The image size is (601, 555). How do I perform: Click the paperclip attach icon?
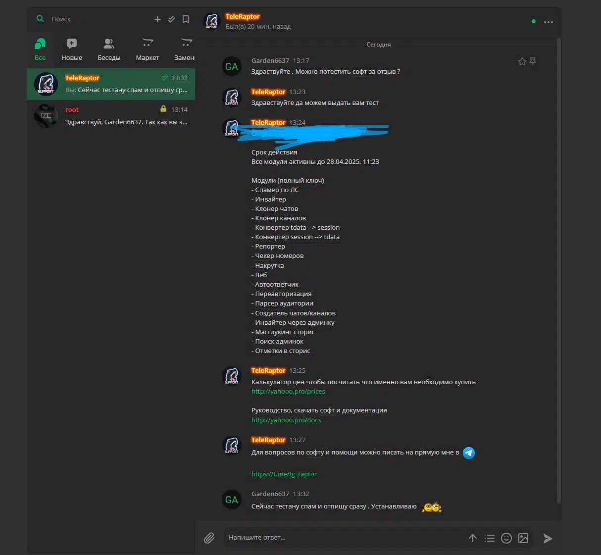click(209, 538)
